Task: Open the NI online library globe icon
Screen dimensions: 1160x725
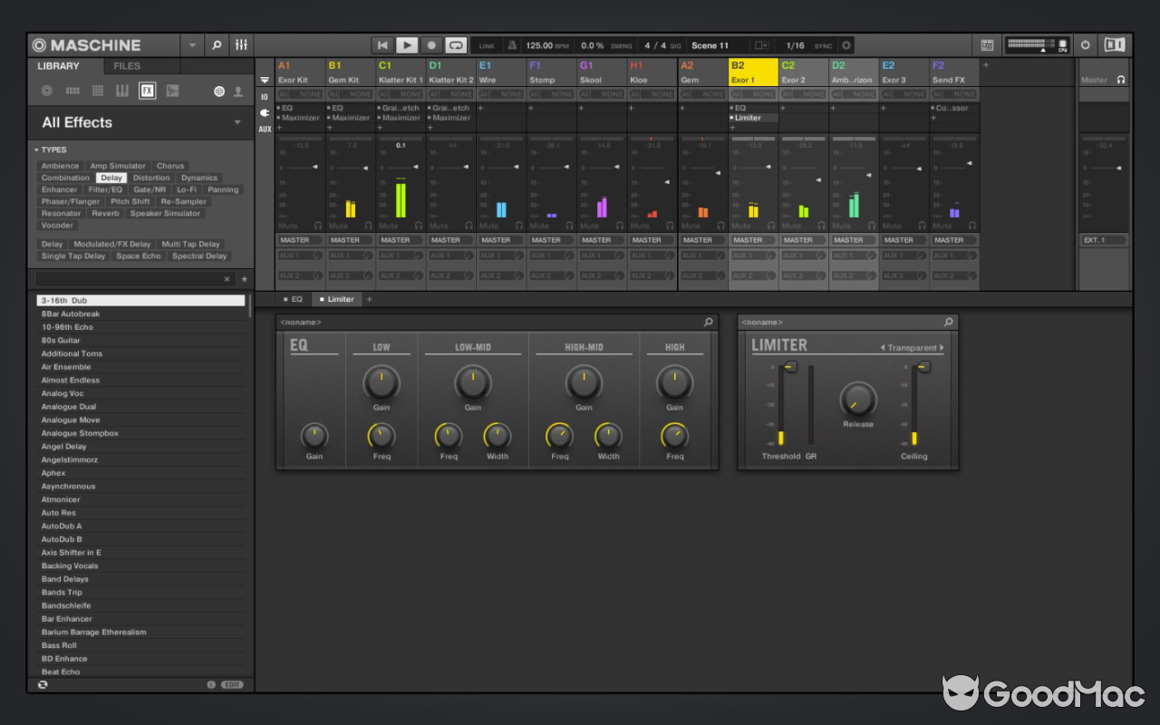Action: coord(218,91)
